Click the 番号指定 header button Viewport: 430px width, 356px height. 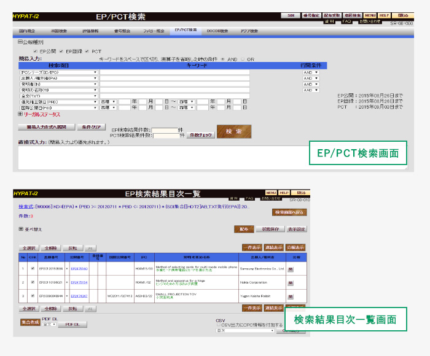click(311, 15)
